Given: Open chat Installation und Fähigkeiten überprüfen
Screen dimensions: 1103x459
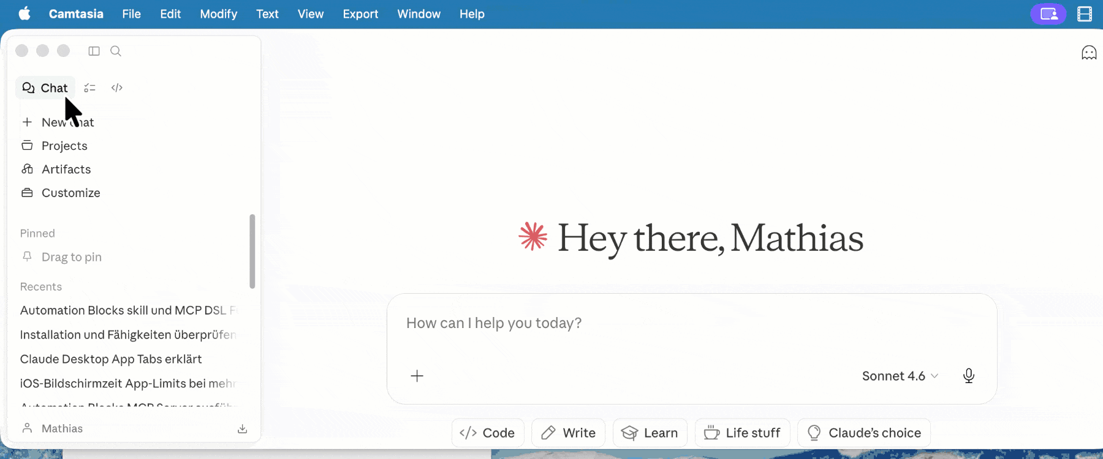Looking at the screenshot, I should point(129,335).
